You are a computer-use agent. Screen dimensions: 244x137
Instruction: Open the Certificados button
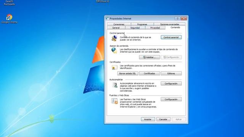pos(149,73)
